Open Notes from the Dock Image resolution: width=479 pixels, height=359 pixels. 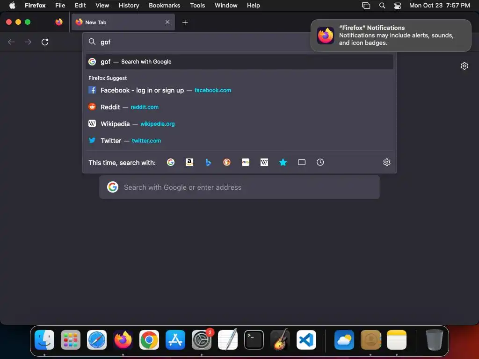(397, 340)
